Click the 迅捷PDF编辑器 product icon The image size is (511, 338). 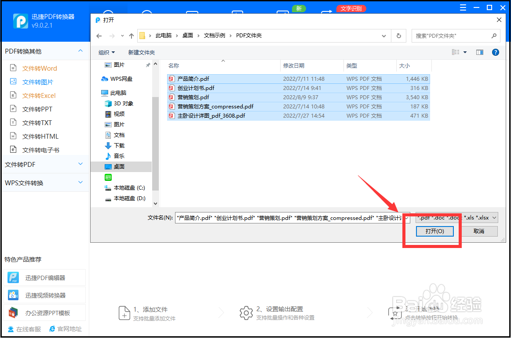[13, 277]
